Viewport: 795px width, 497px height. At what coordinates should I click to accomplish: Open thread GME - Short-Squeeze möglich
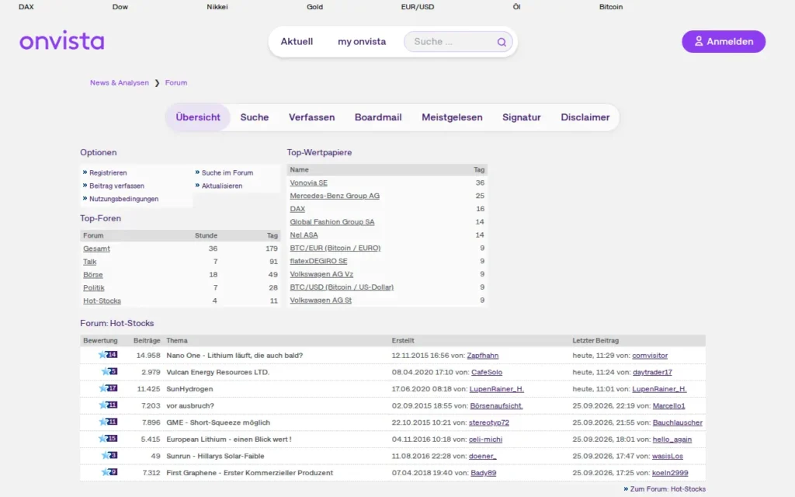pos(218,422)
